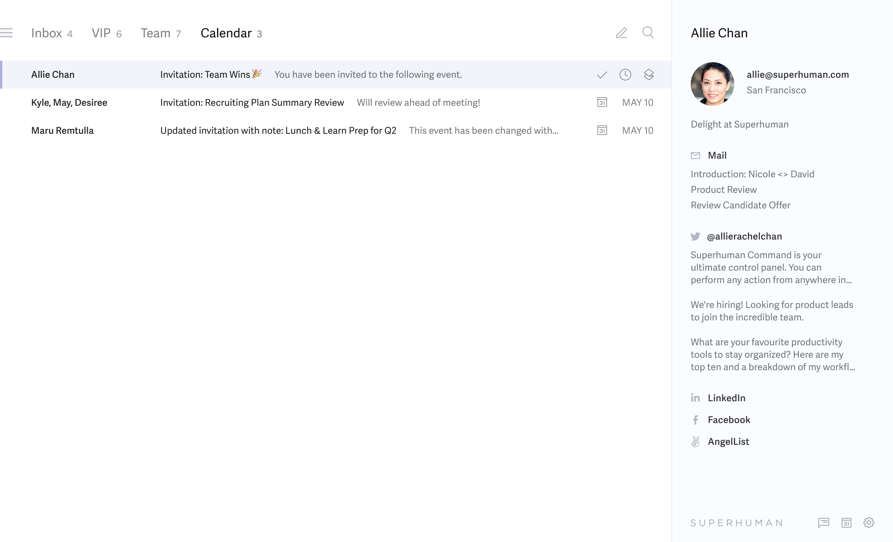
Task: Click the layers icon on Allie's email
Action: tap(648, 75)
